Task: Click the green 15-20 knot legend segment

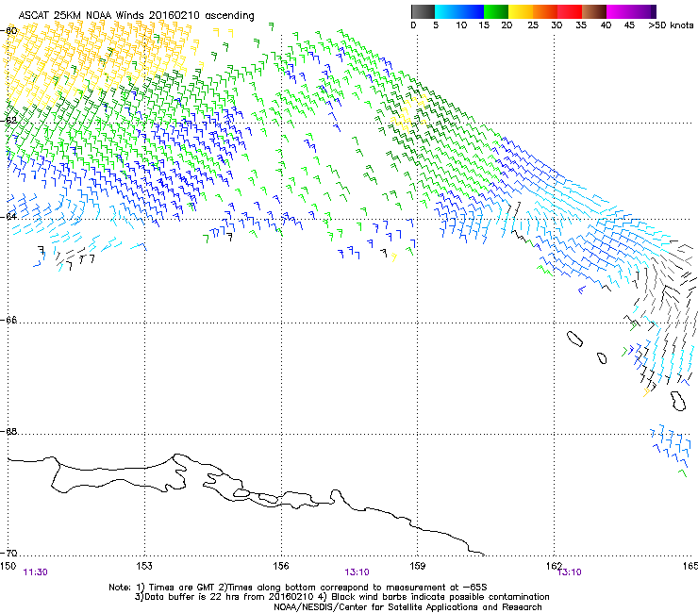Action: pos(496,11)
